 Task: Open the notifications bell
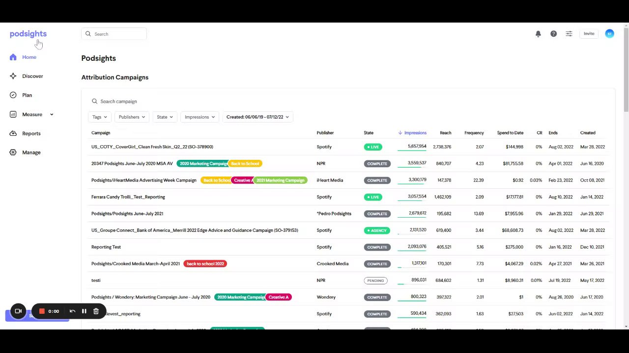pyautogui.click(x=538, y=34)
